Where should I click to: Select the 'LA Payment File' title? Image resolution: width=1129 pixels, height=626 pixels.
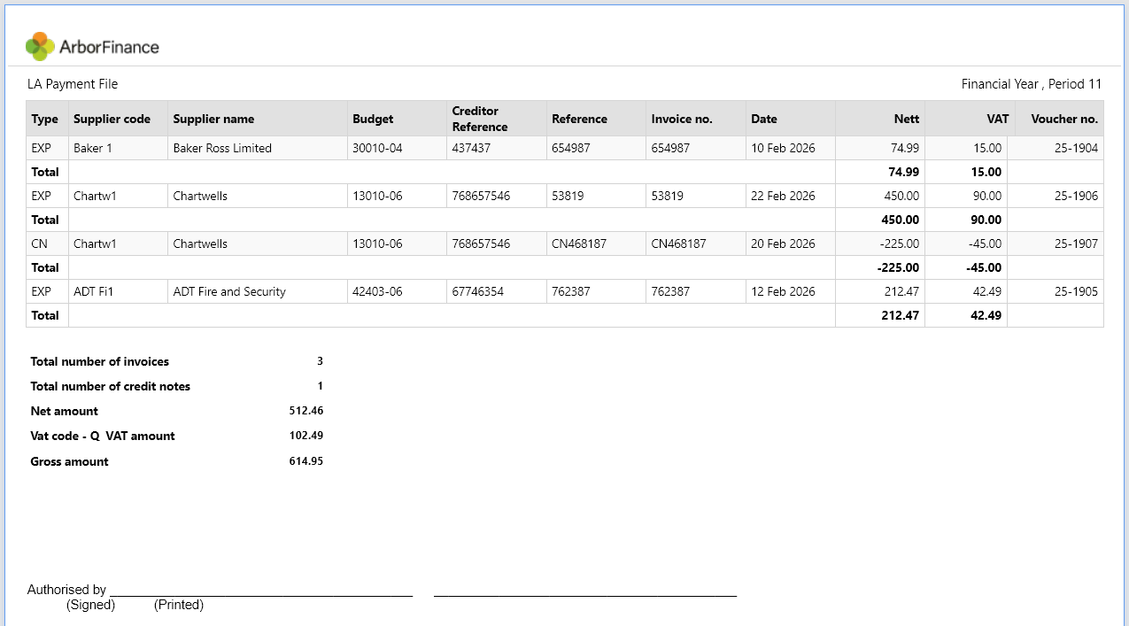click(73, 84)
